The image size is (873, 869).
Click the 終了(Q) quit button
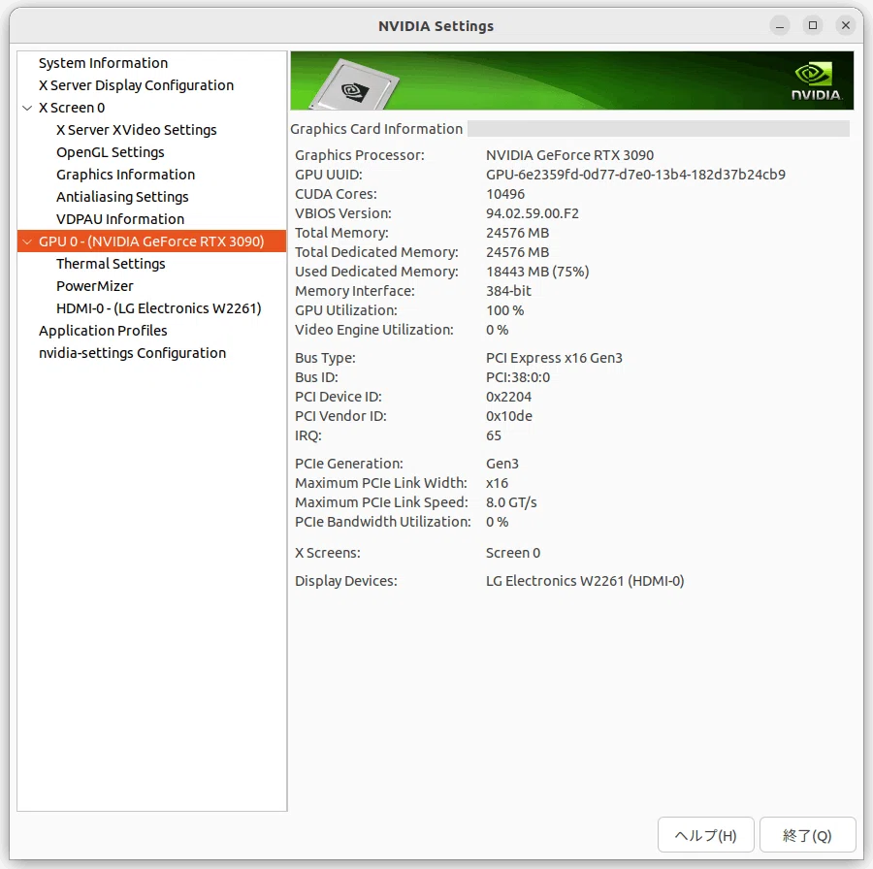point(807,834)
